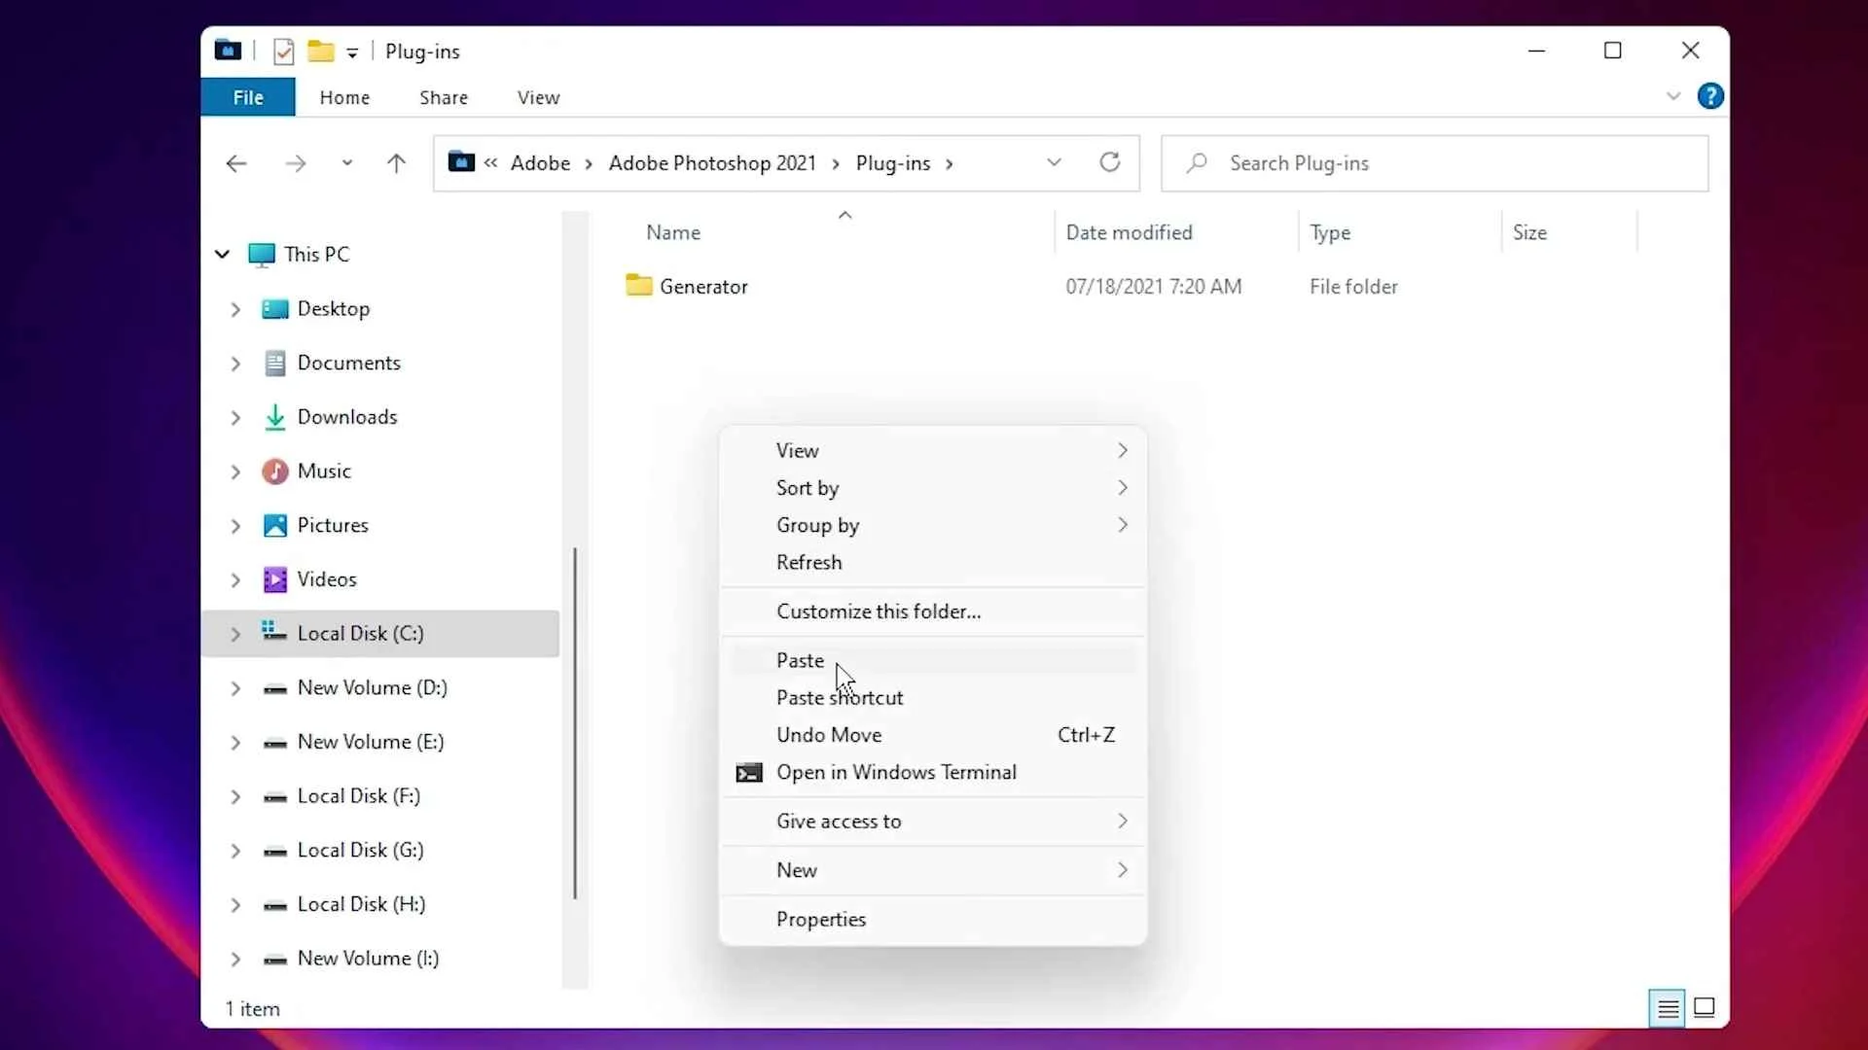Sort by the Size column header
Viewport: 1868px width, 1050px height.
point(1529,232)
